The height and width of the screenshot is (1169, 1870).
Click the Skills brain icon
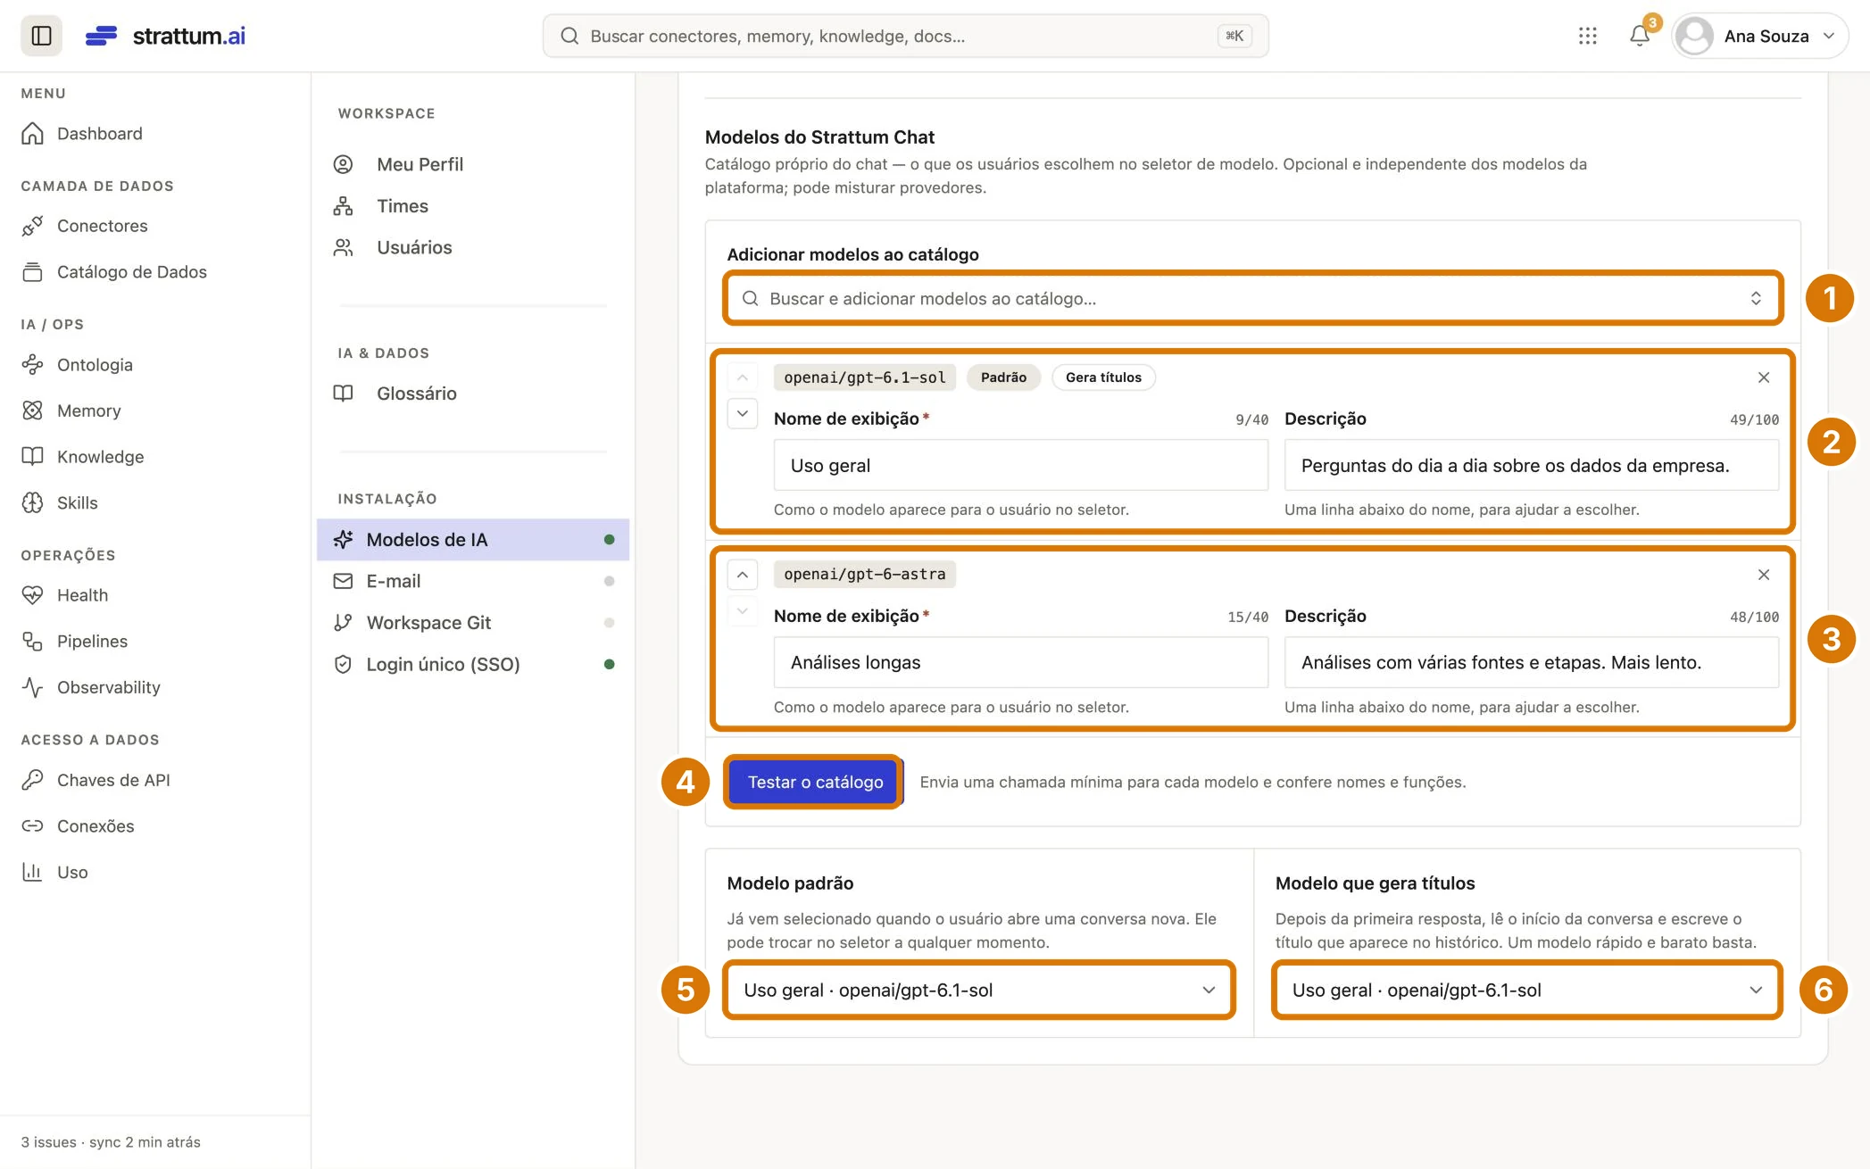(32, 502)
